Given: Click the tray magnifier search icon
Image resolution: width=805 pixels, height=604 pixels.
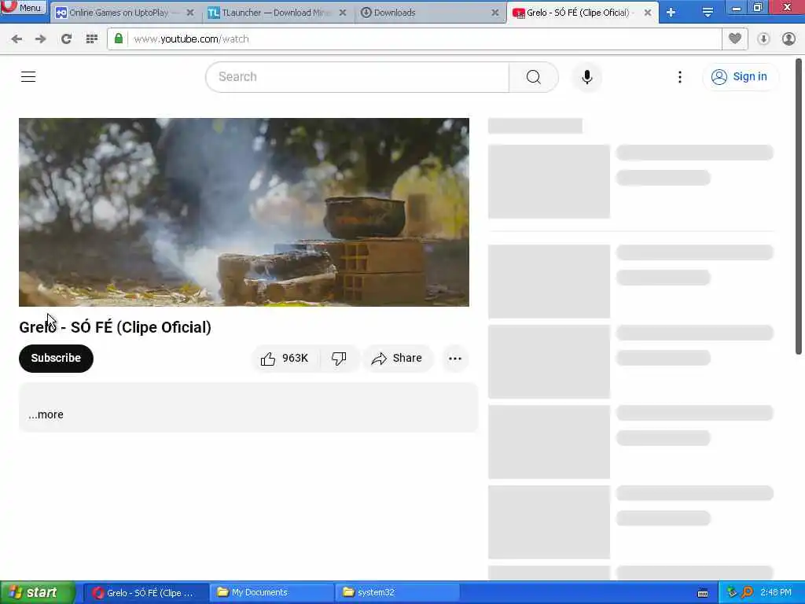Looking at the screenshot, I should (747, 593).
